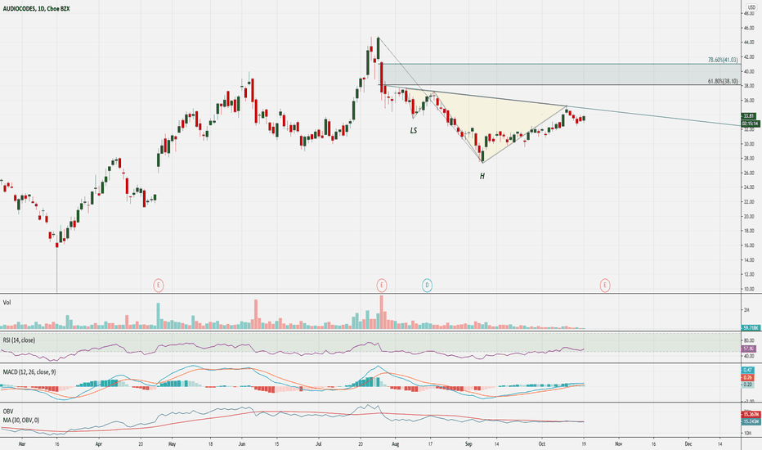Click the Mar label on time axis

pyautogui.click(x=21, y=443)
